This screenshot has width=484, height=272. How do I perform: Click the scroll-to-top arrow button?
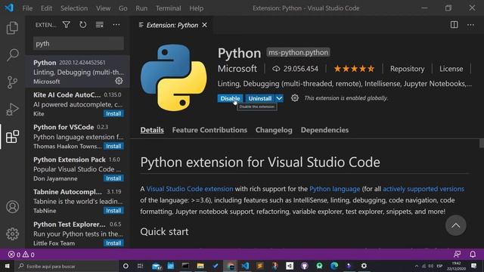tap(455, 225)
